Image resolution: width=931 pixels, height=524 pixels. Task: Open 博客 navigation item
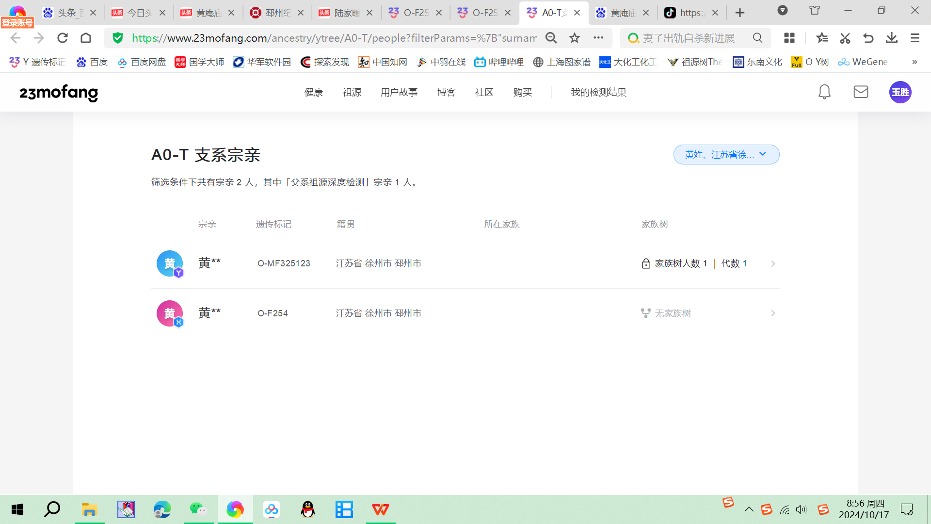click(447, 92)
